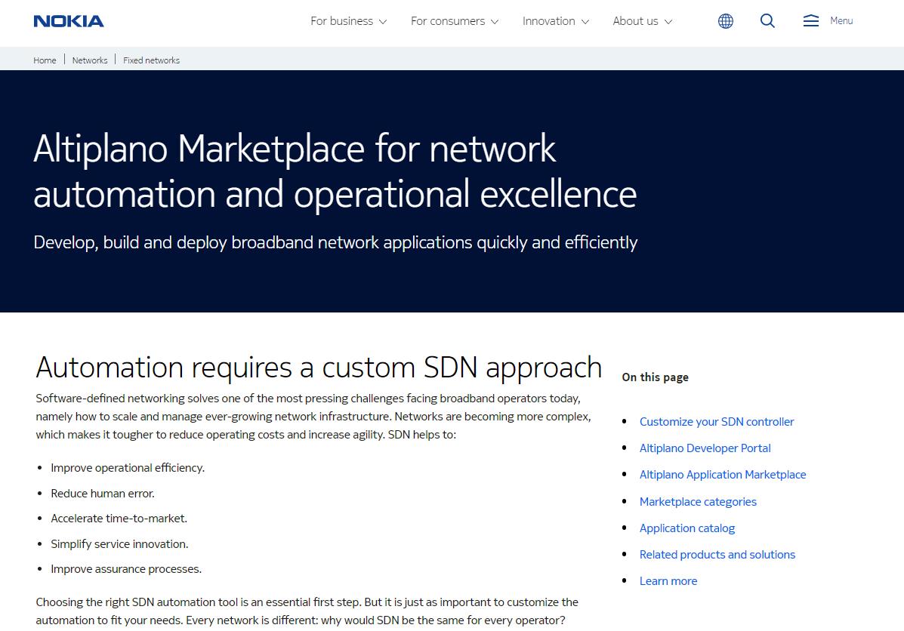Navigate to Networks breadcrumb

coord(90,60)
